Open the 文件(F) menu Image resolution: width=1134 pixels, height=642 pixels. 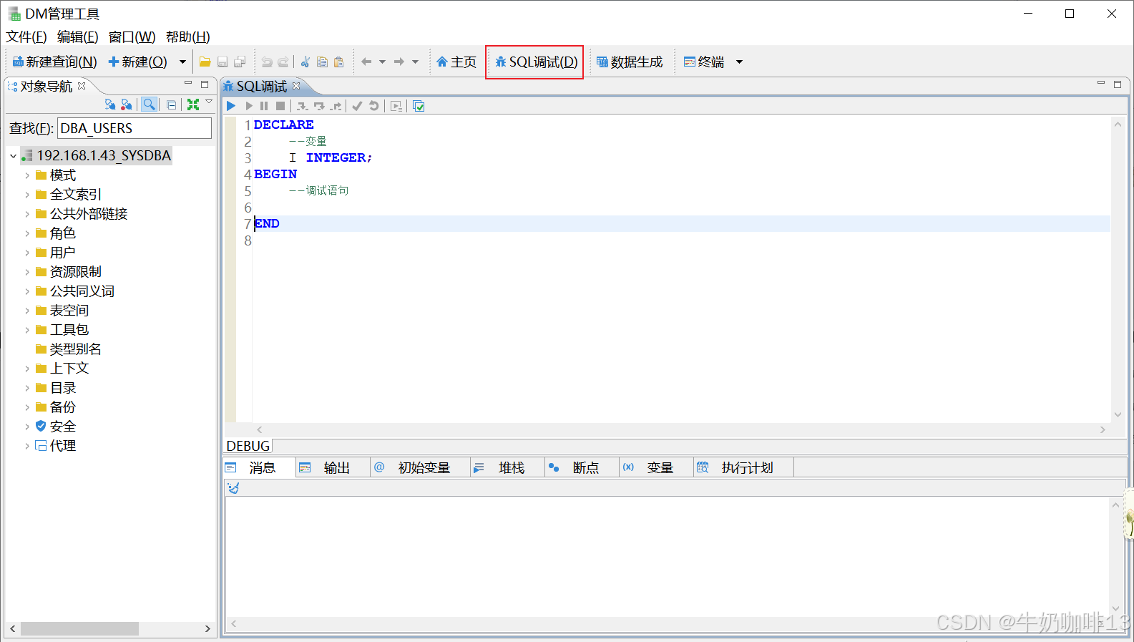click(x=26, y=37)
